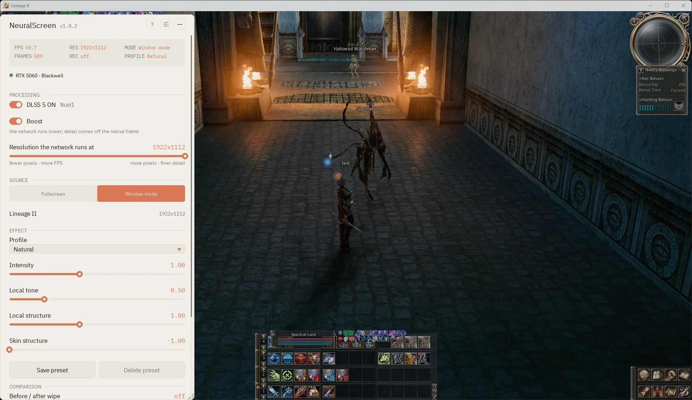Click Save preset button

(x=52, y=370)
